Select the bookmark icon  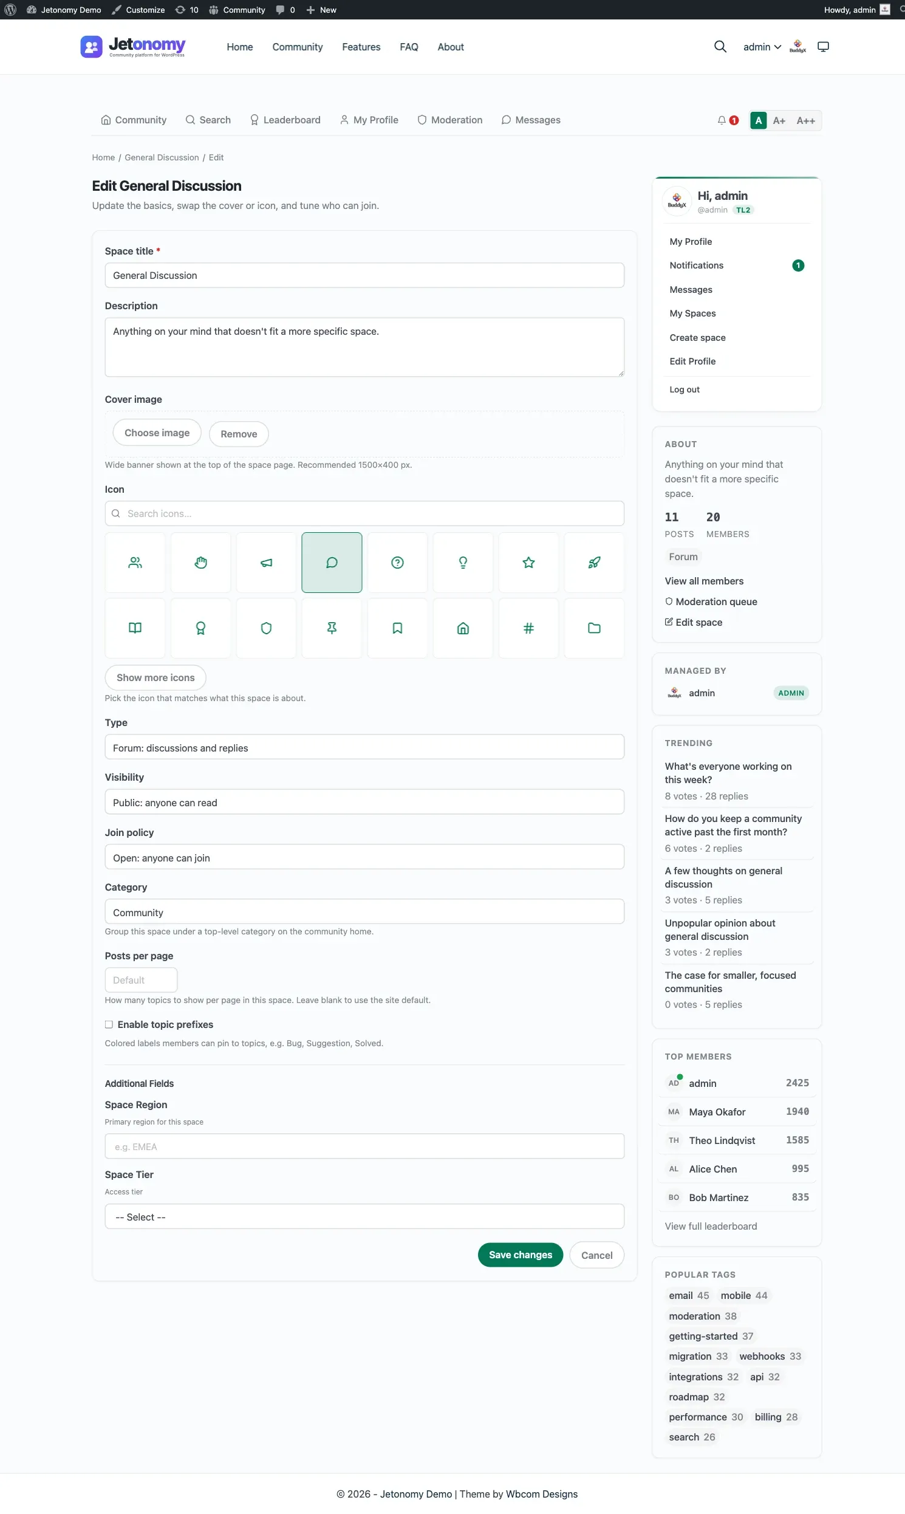tap(398, 628)
